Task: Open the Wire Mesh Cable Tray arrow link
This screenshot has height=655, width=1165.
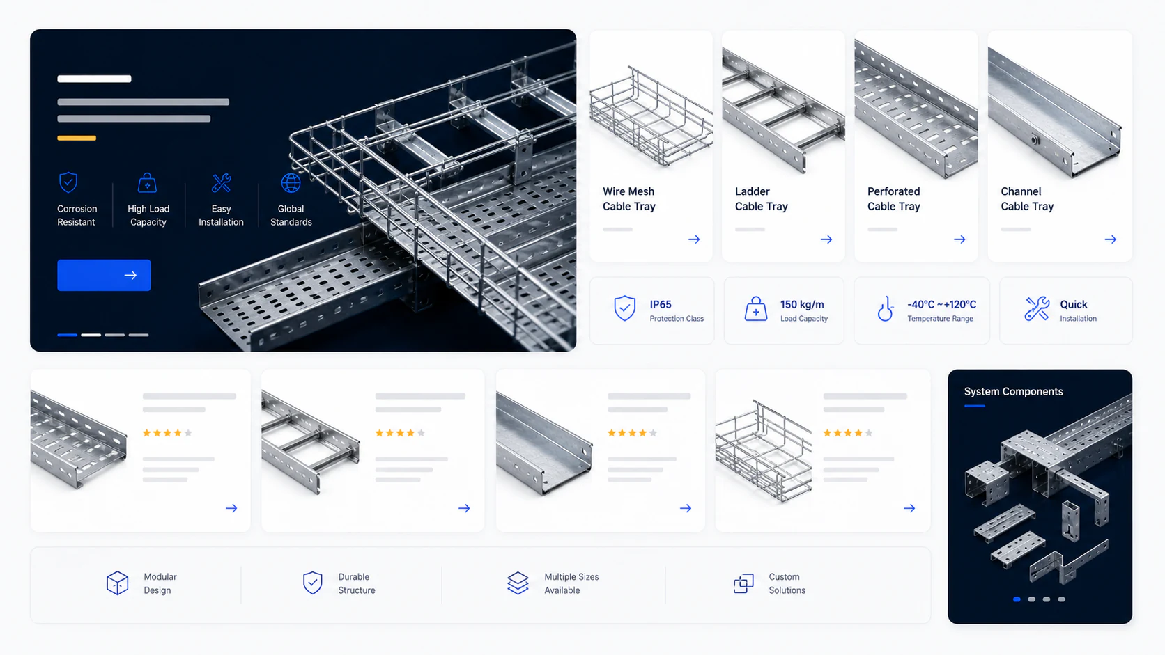Action: pyautogui.click(x=694, y=239)
